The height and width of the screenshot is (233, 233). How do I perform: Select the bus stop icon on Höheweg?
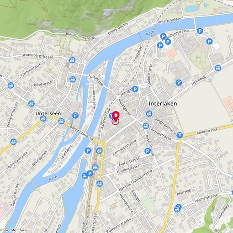point(218,68)
